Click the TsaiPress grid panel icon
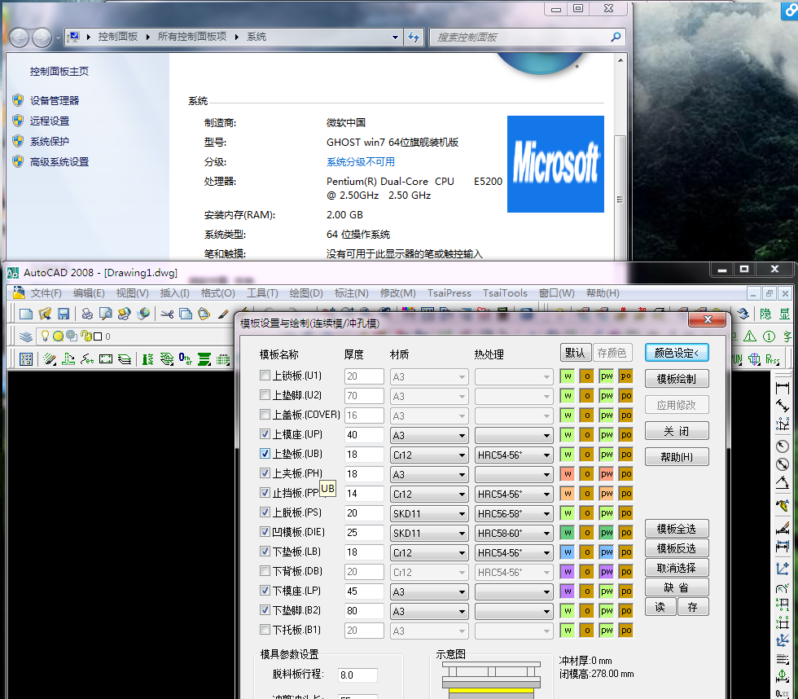Image resolution: width=798 pixels, height=699 pixels. click(26, 359)
